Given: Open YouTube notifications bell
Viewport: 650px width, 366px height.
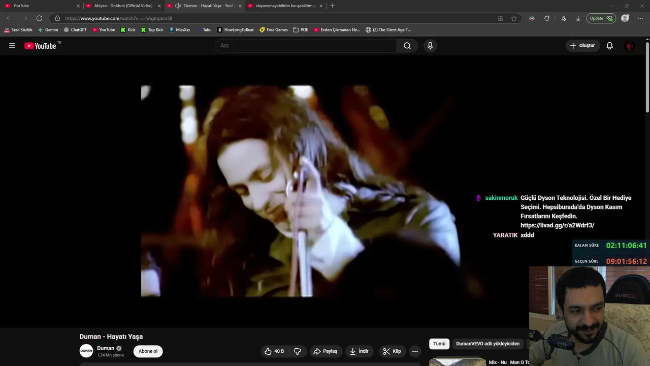Looking at the screenshot, I should click(610, 46).
